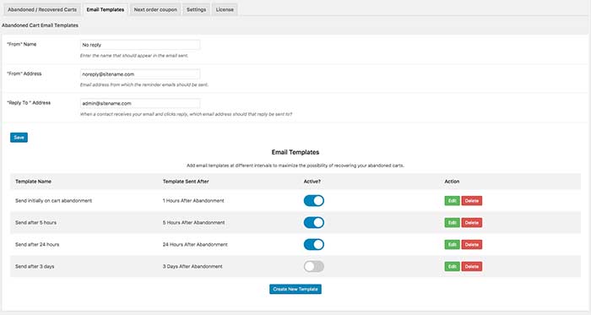Go to the License tab
Image resolution: width=591 pixels, height=315 pixels.
tap(225, 9)
